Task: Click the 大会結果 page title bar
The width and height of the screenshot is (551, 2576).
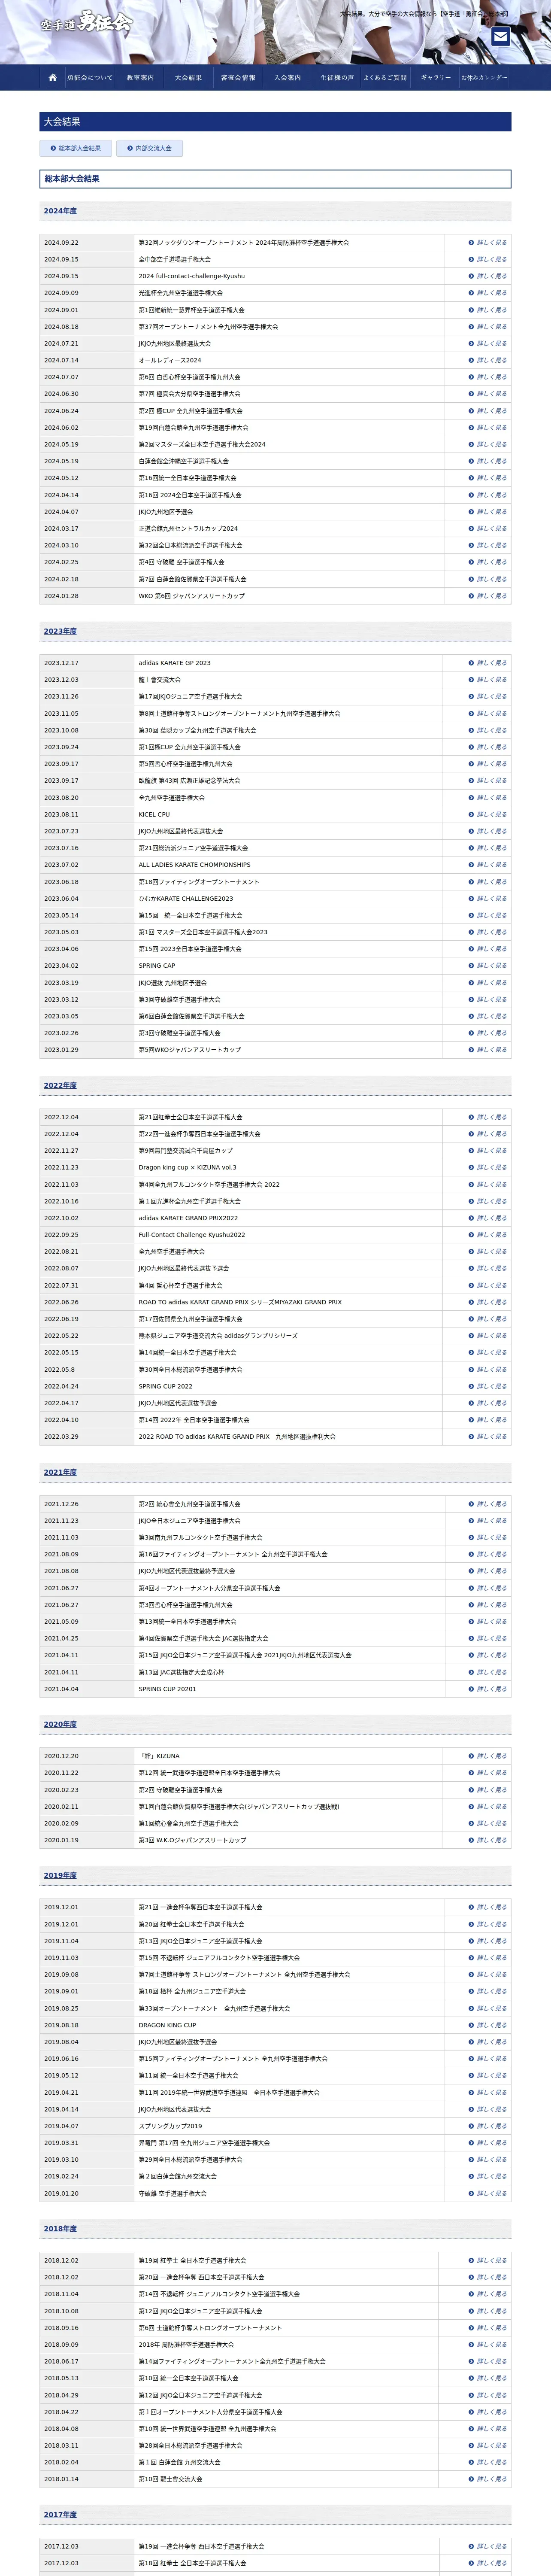Action: (x=275, y=121)
